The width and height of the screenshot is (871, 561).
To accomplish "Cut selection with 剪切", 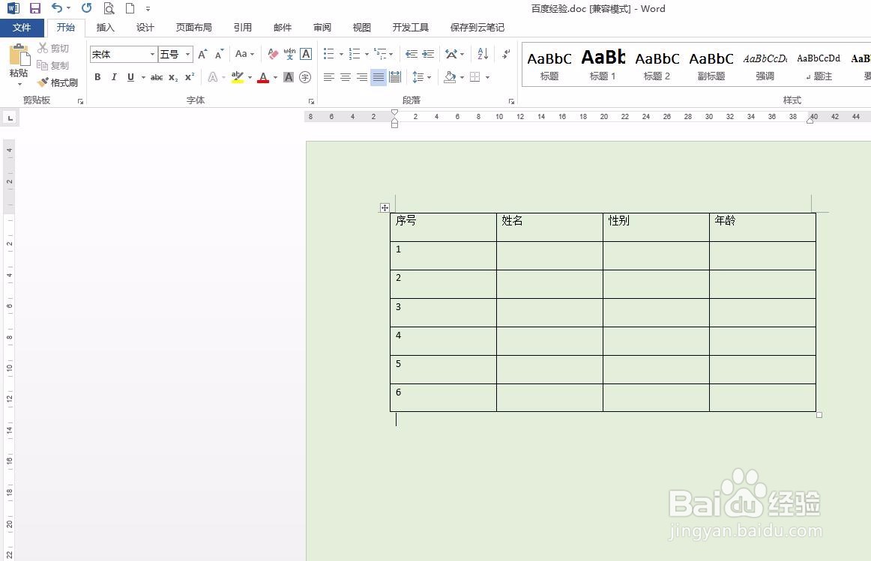I will point(53,48).
